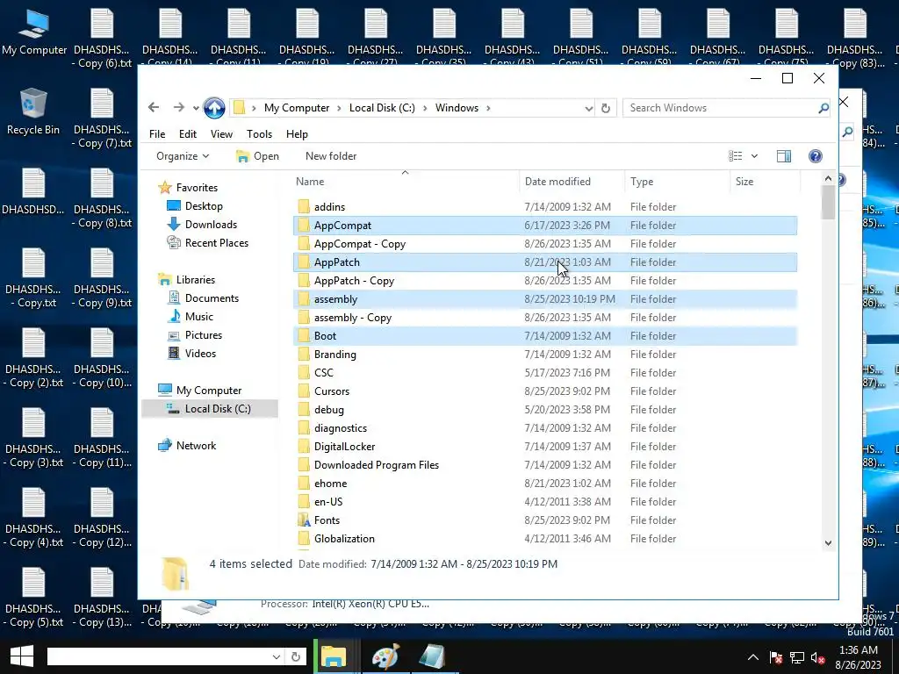Viewport: 899px width, 674px height.
Task: Click the Open toolbar button
Action: 257,156
